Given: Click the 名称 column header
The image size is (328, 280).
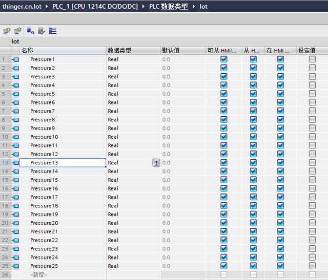Looking at the screenshot, I should click(x=61, y=50).
